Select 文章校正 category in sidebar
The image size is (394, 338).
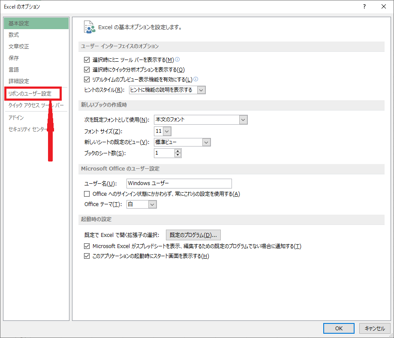point(36,46)
